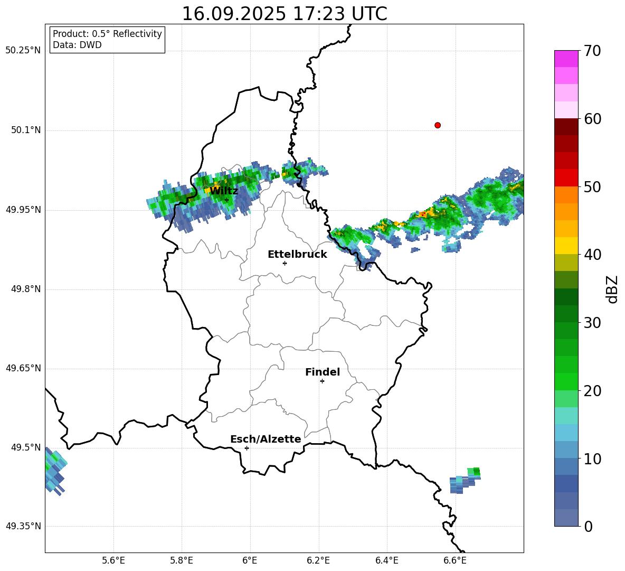Pick the orange swatch just above 50 dBZ
Screen dimensions: 625x571
coord(566,194)
